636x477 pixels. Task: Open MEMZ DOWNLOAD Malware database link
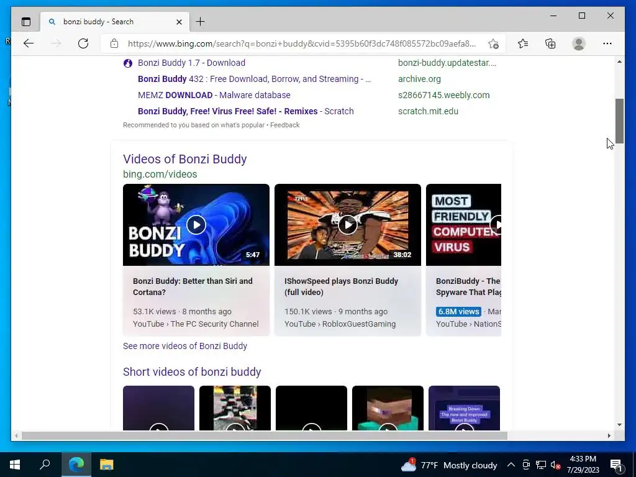(x=214, y=95)
